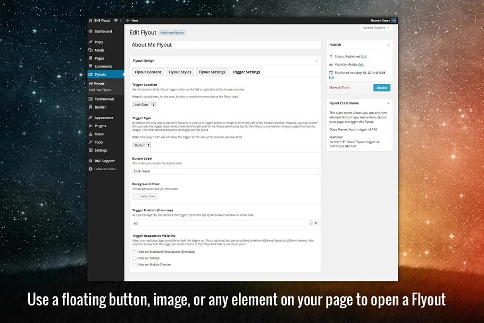Open the Trigger Location Left Side dropdown

pos(144,105)
